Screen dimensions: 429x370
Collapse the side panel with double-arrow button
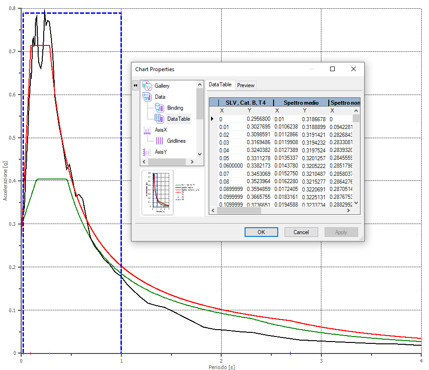pyautogui.click(x=136, y=85)
